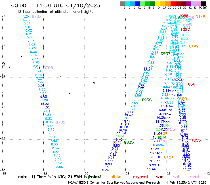Screen dimensions: 210x185
Task: Click the wave height value '10.82'
Action: point(112,155)
